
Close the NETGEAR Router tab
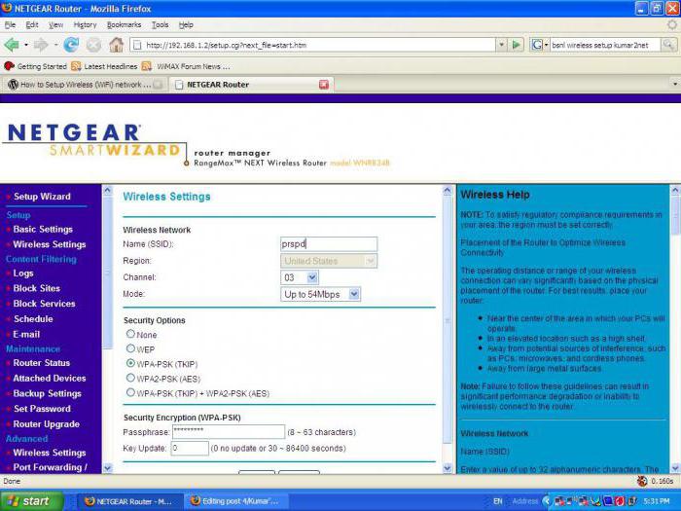(324, 85)
